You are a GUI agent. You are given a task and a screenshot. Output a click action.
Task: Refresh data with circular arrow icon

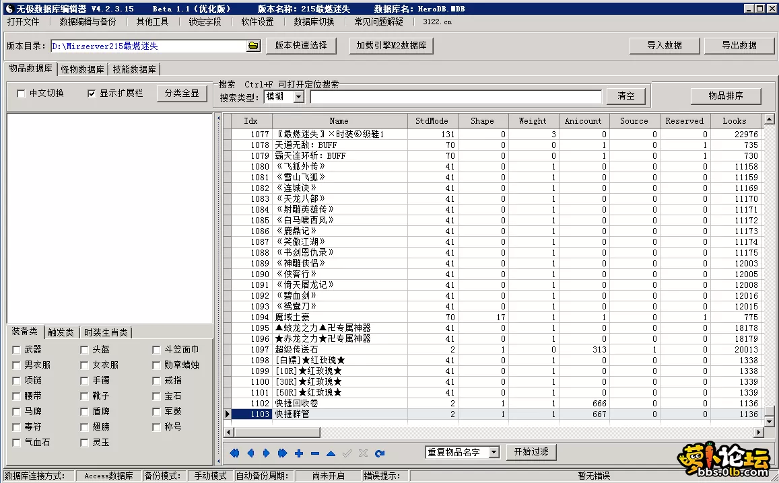coord(380,453)
